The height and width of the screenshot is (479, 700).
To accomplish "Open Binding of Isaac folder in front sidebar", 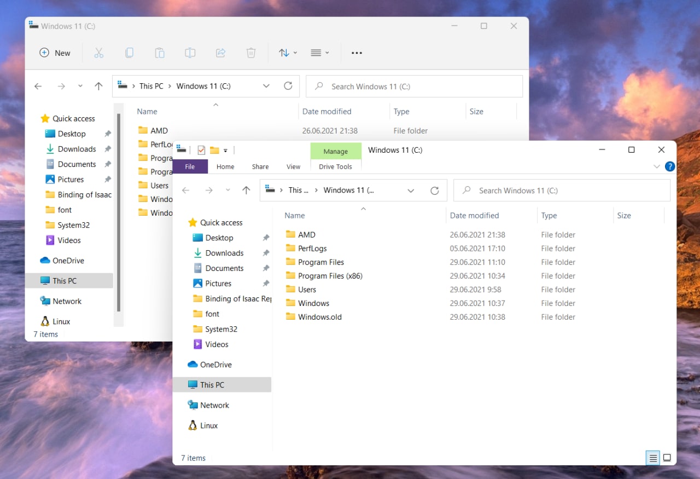I will click(232, 298).
